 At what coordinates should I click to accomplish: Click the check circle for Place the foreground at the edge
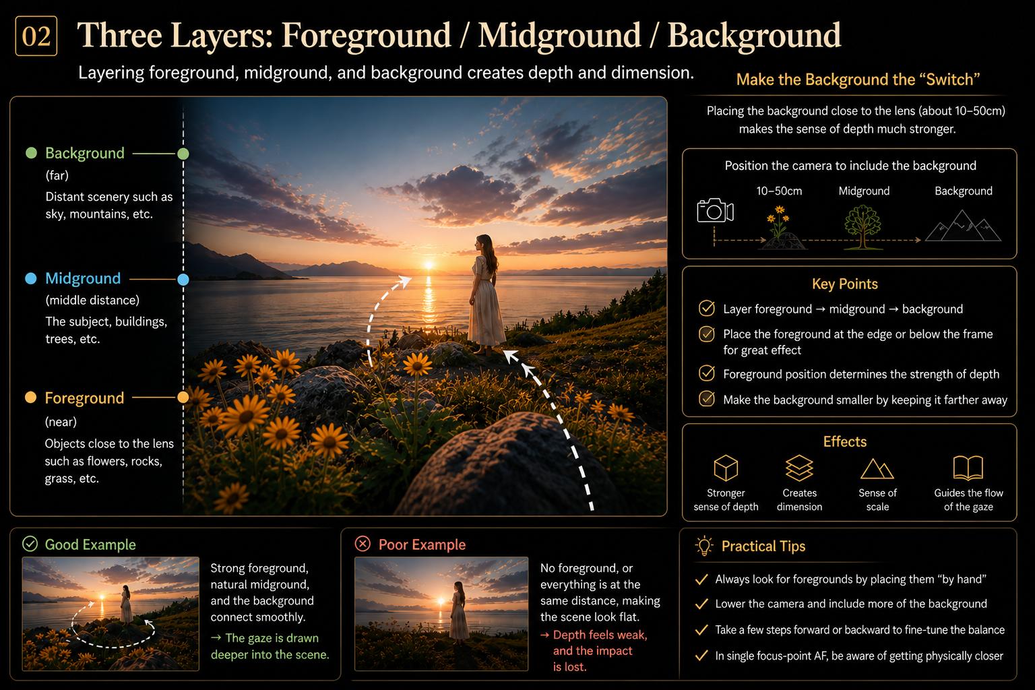pos(706,334)
